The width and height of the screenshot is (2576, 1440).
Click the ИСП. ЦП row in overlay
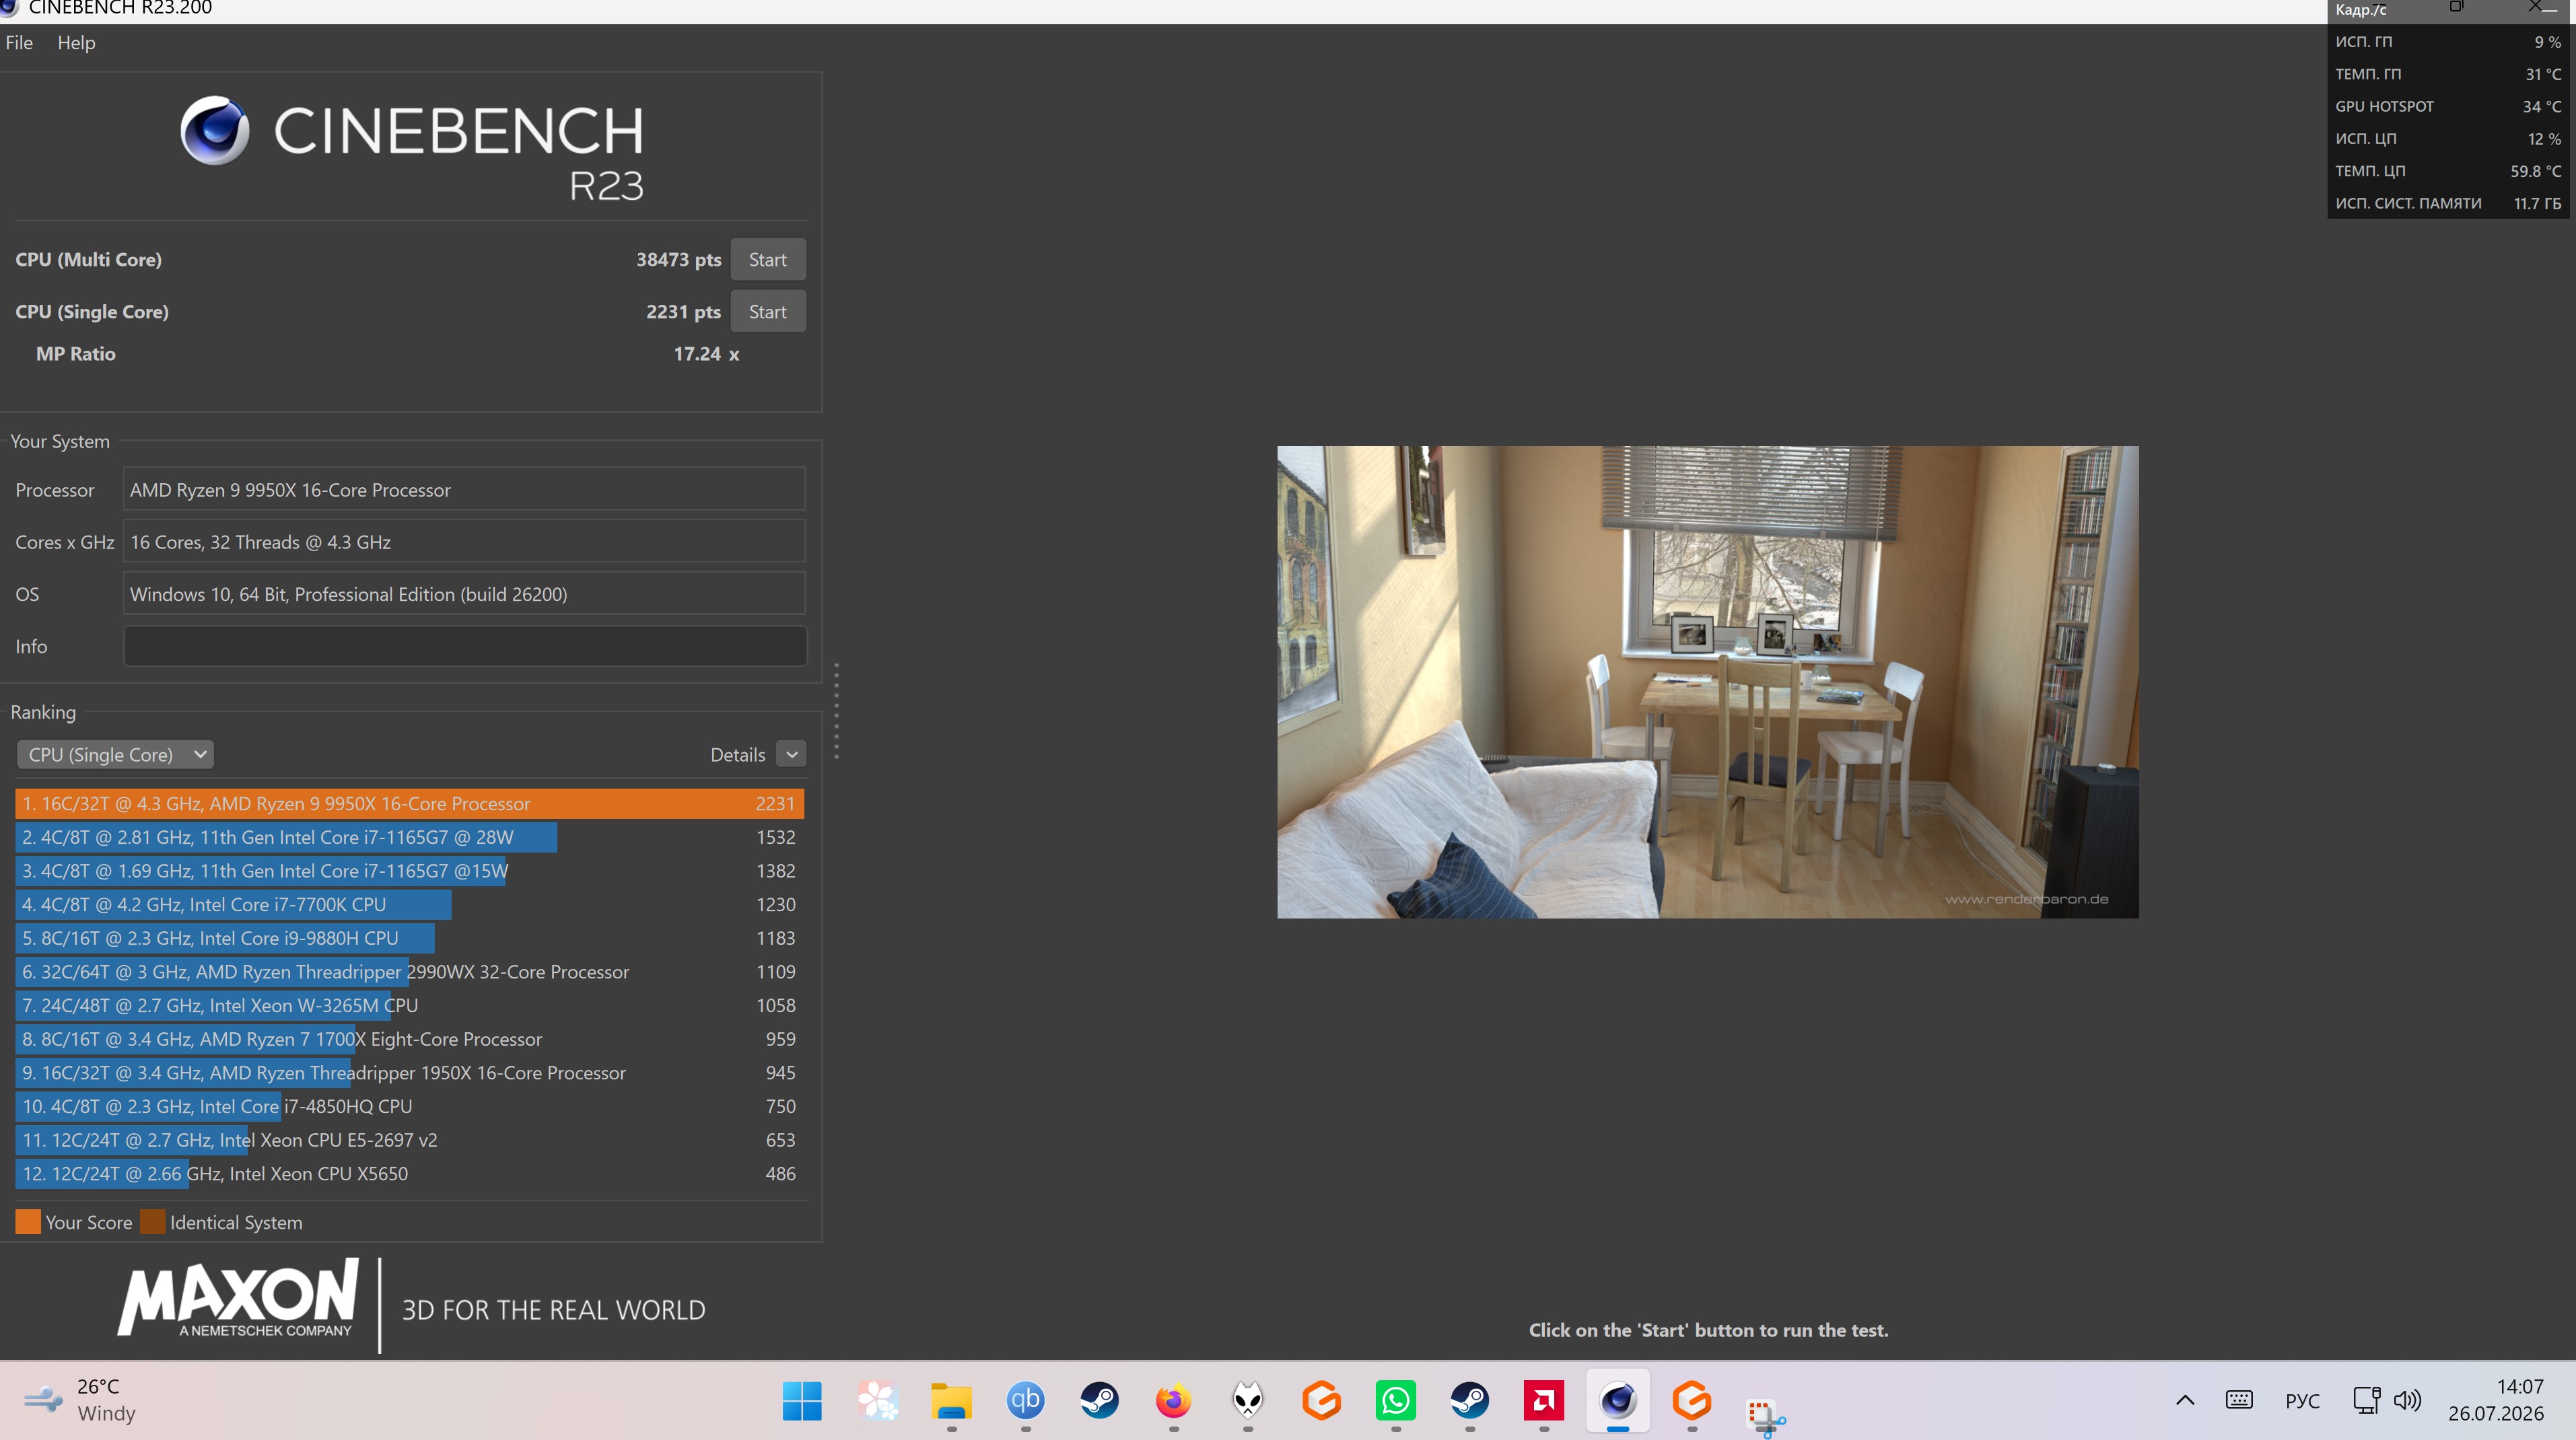point(2448,139)
